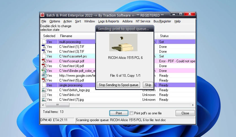Open the Logs & Reports menu

[x=108, y=21]
